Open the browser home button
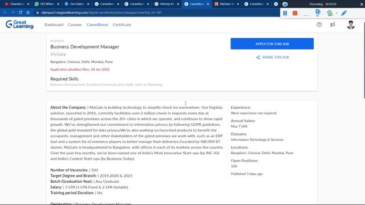 point(28,13)
